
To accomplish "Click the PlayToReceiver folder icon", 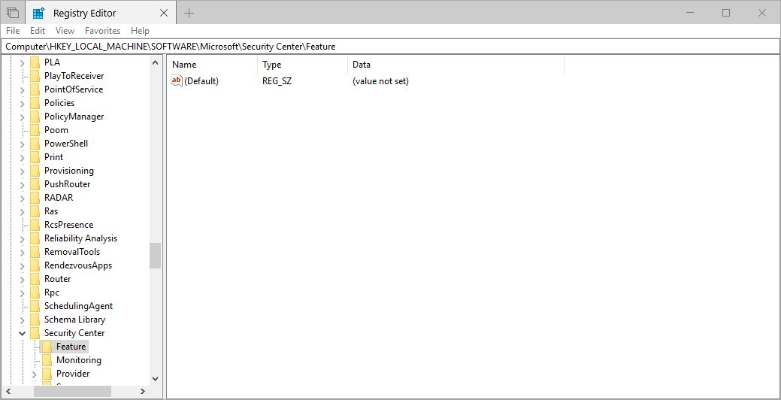I will tap(35, 76).
